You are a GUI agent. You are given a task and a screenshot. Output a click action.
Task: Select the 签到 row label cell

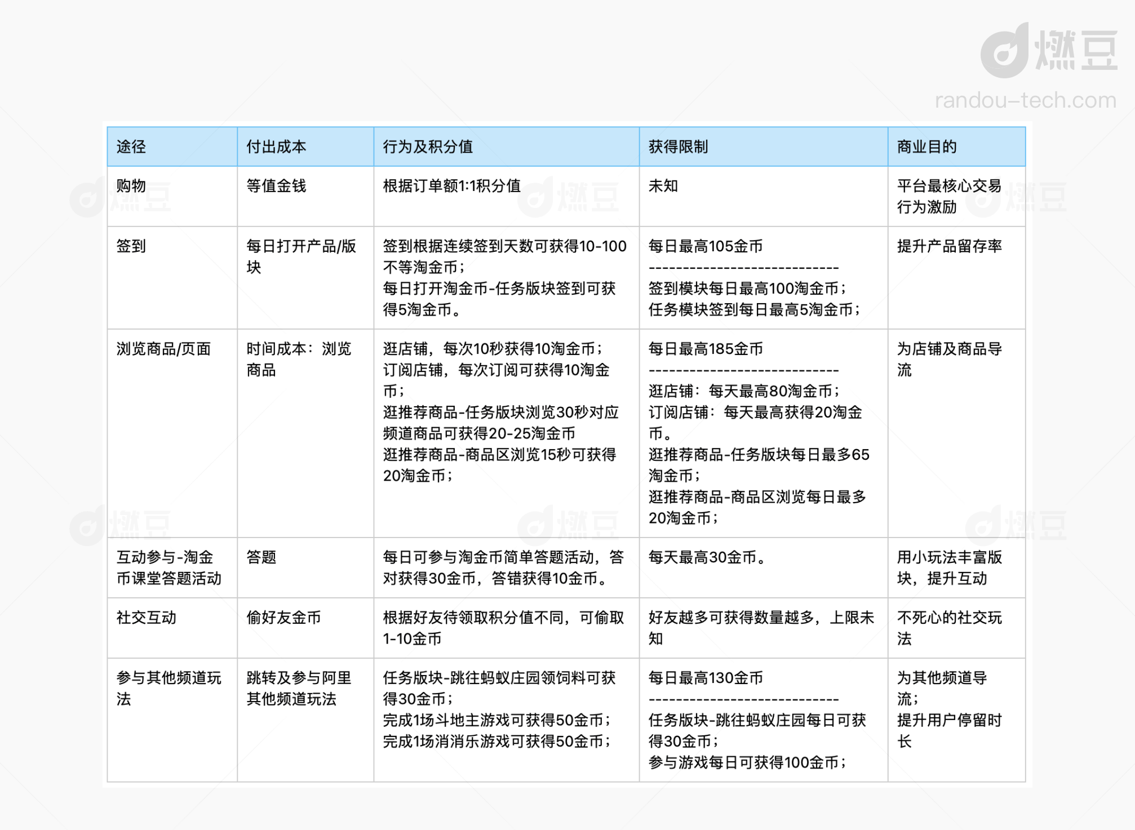[131, 246]
